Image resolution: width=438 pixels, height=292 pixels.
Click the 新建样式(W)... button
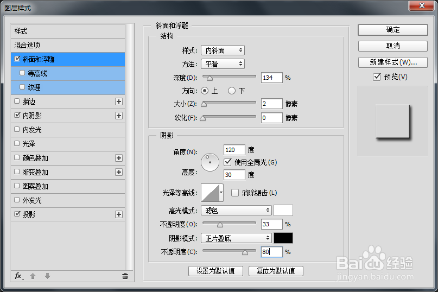[393, 62]
